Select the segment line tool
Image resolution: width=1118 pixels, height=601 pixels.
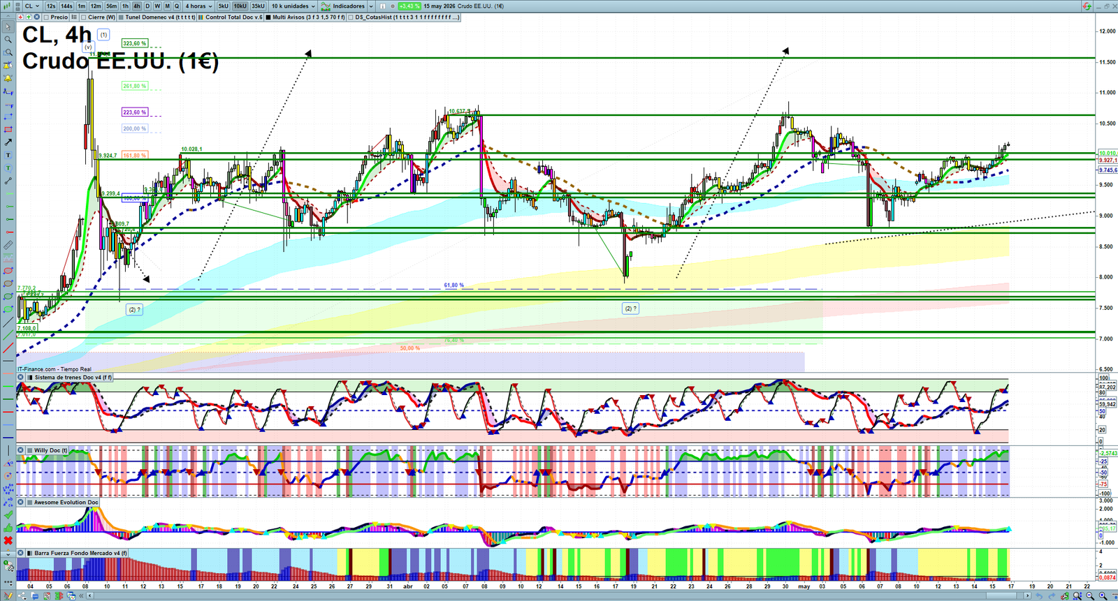coord(8,181)
